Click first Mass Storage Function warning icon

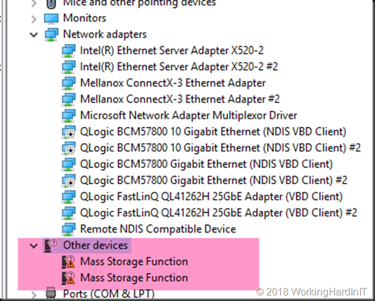tap(68, 262)
